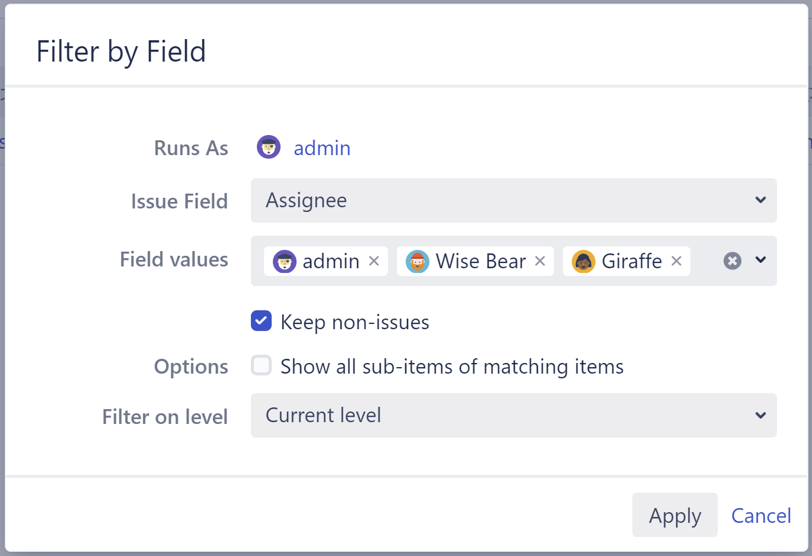Clear all field values with the circled × icon
The height and width of the screenshot is (556, 812).
732,261
